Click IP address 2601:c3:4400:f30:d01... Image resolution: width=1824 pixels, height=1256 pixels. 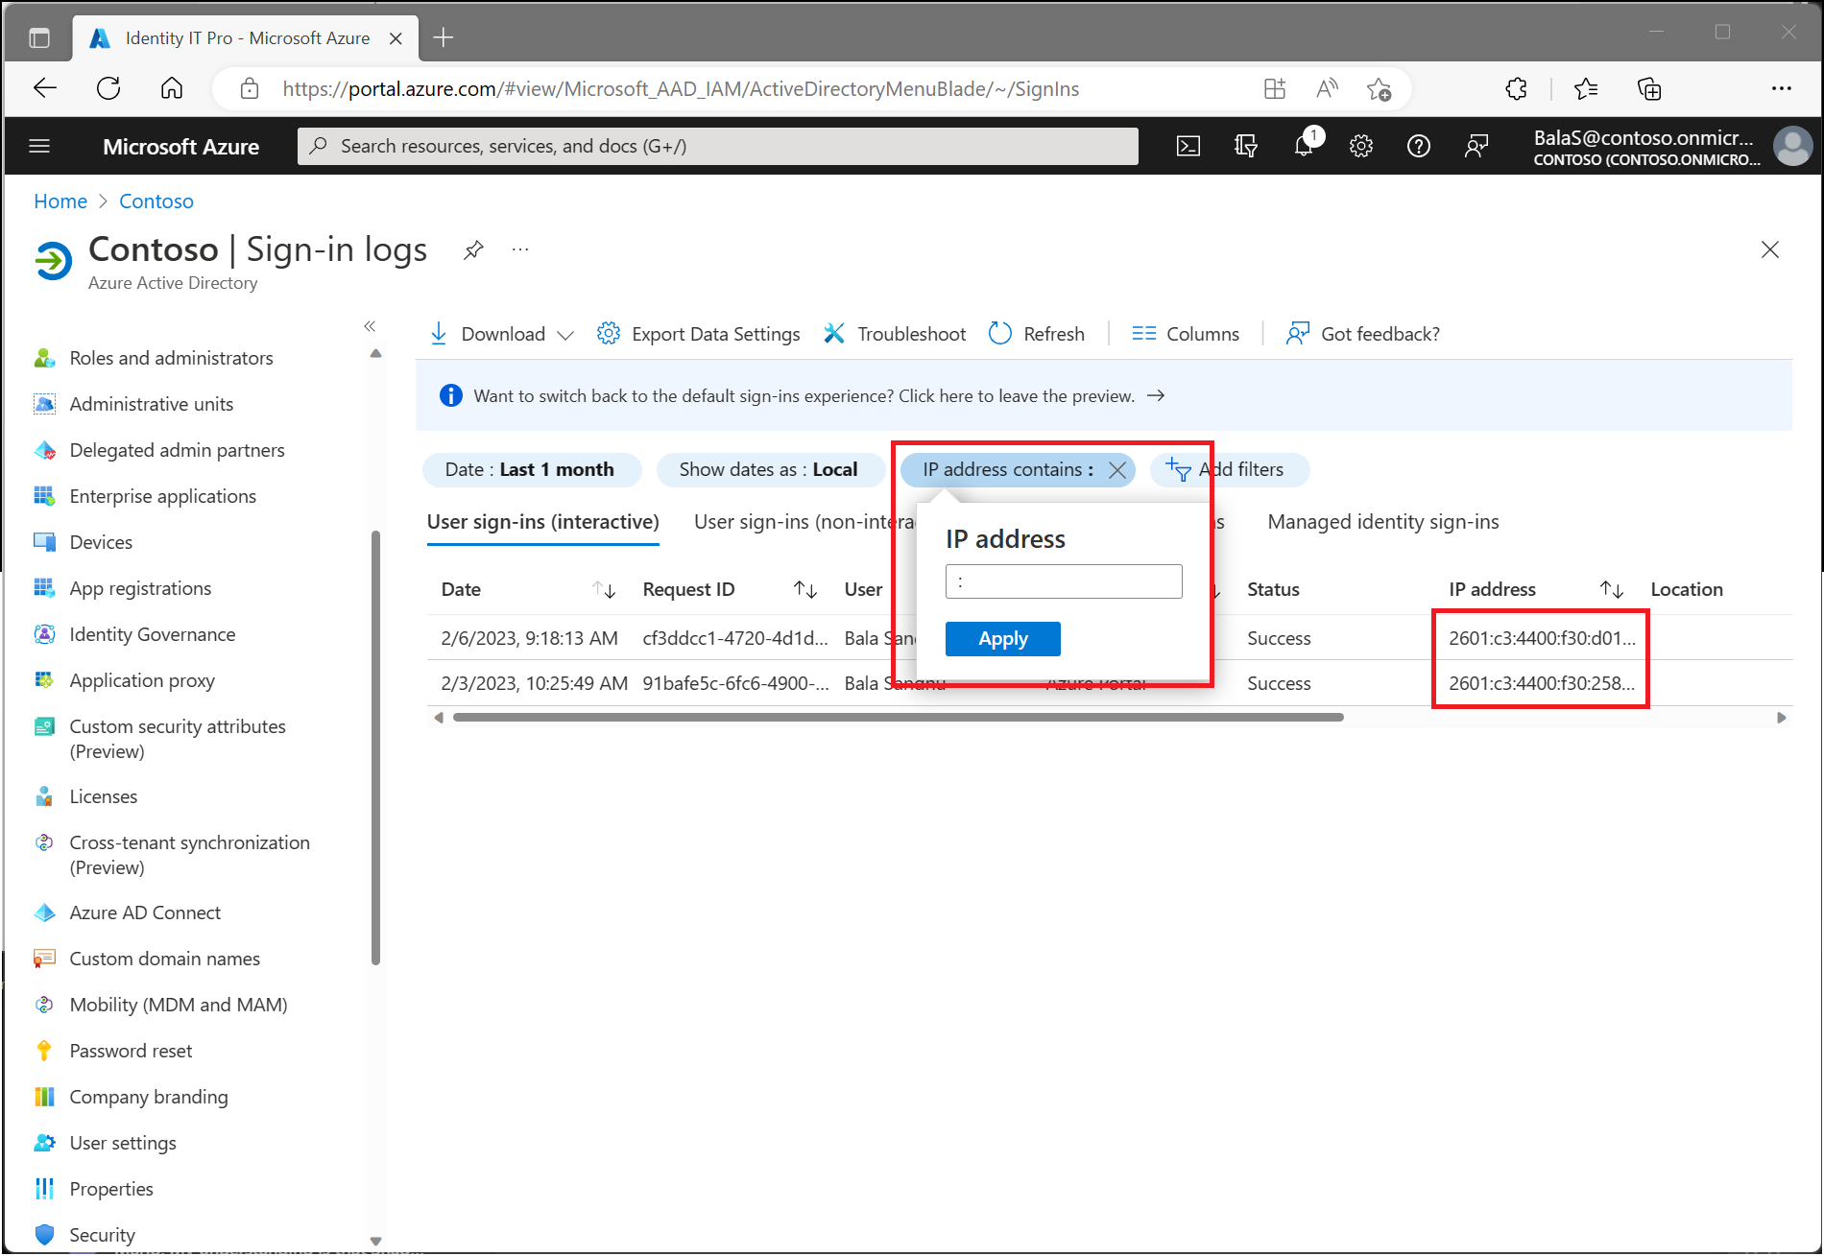pyautogui.click(x=1542, y=638)
